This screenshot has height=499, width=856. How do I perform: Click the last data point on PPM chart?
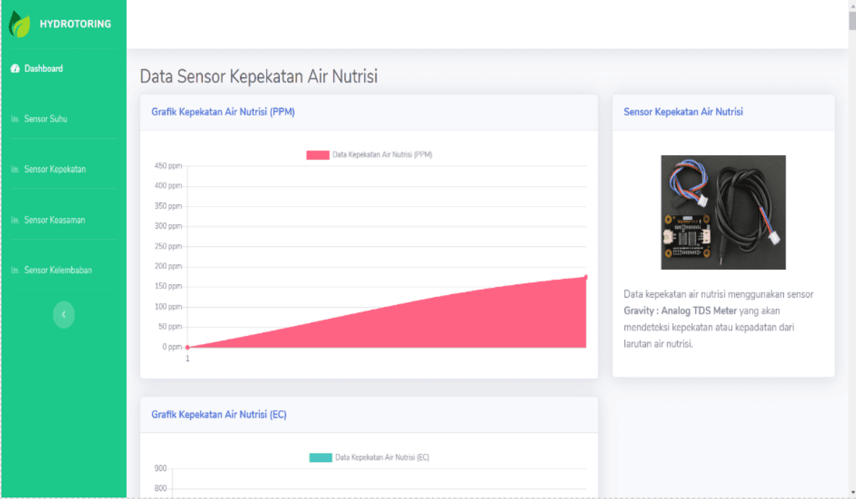pyautogui.click(x=586, y=278)
